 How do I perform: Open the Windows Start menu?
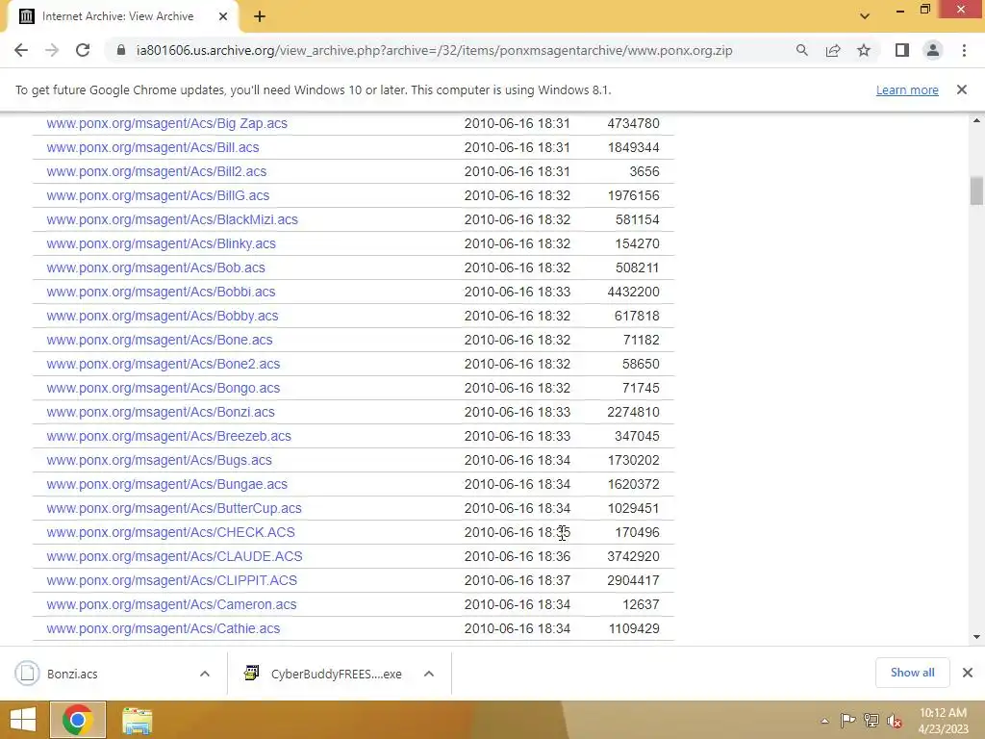click(23, 720)
